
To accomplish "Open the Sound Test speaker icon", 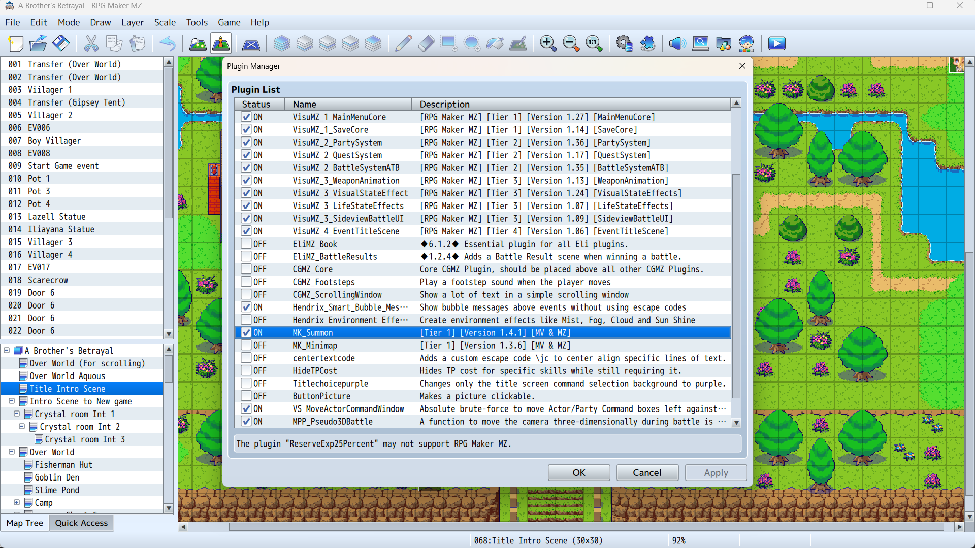I will [677, 44].
